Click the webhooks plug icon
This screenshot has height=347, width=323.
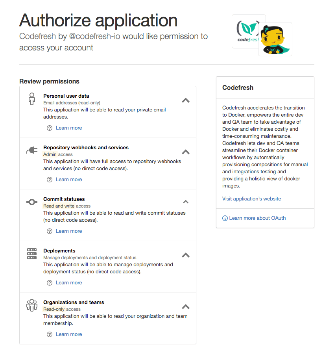click(32, 150)
